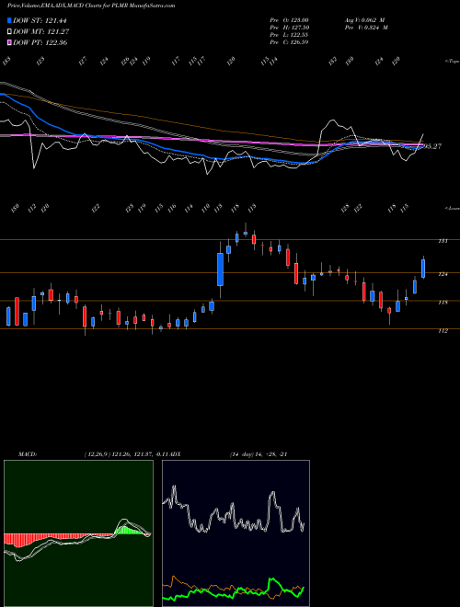The width and height of the screenshot is (460, 607).
Task: Click the MACD '(12,26,9)' parameters text
Action: click(x=98, y=454)
